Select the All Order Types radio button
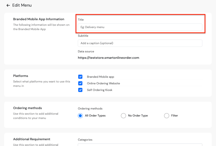This screenshot has height=146, width=216. (x=80, y=116)
